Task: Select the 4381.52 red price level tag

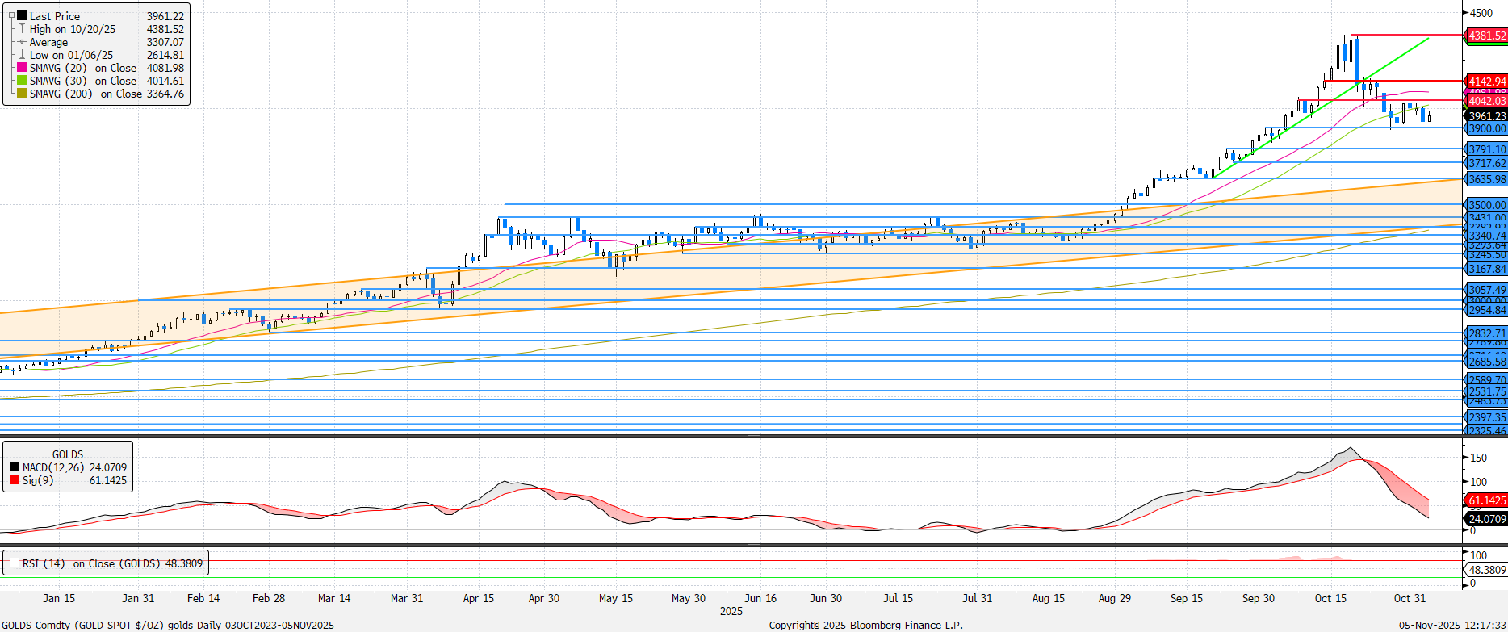Action: click(1486, 36)
